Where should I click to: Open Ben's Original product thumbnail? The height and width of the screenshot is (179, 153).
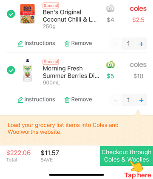28,14
